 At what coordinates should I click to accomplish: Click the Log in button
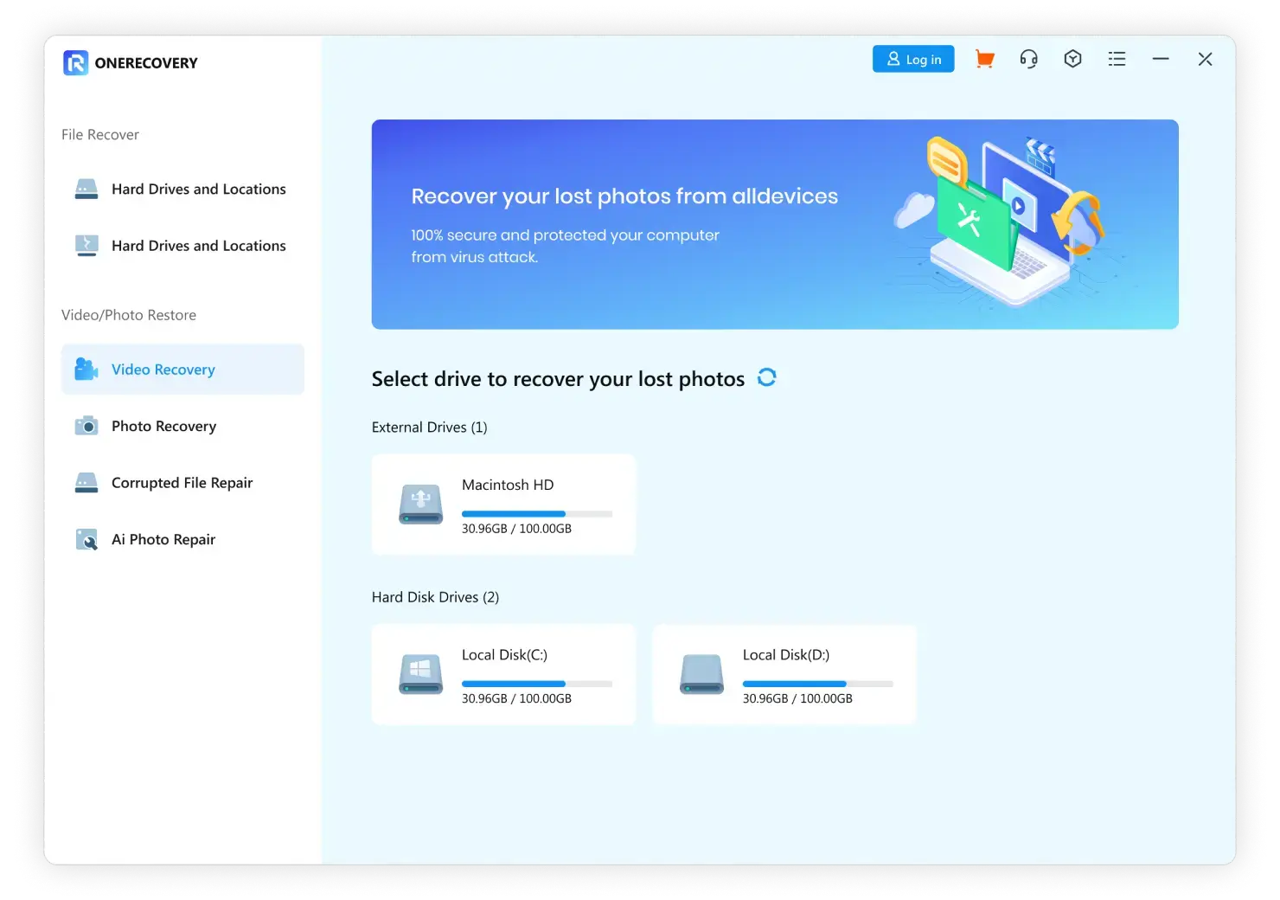coord(912,59)
